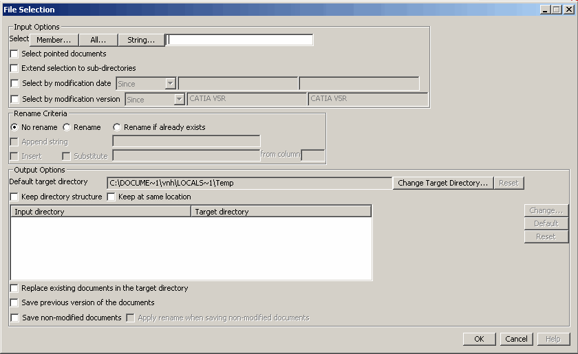Select the Rename radio button
This screenshot has width=578, height=354.
pos(67,127)
